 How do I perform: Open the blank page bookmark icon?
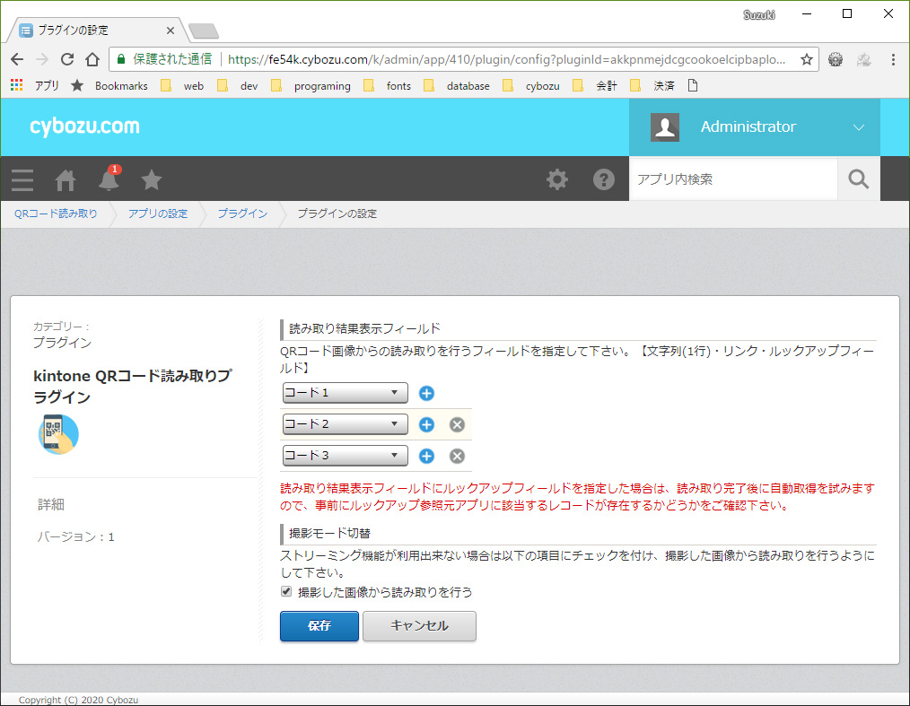point(692,85)
